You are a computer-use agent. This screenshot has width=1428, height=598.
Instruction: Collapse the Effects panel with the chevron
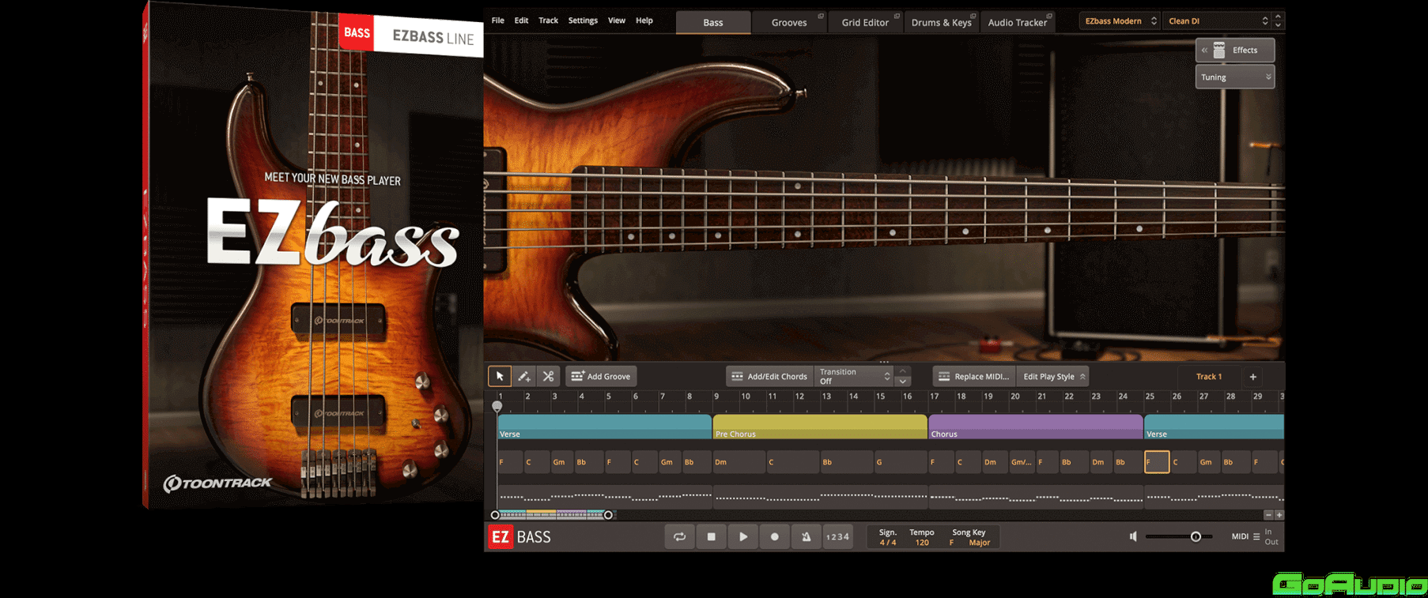pyautogui.click(x=1204, y=50)
